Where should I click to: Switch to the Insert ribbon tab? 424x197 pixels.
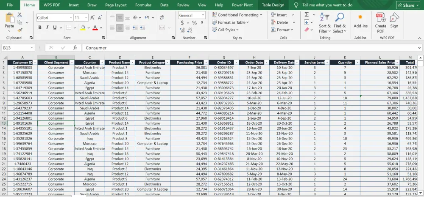click(74, 5)
